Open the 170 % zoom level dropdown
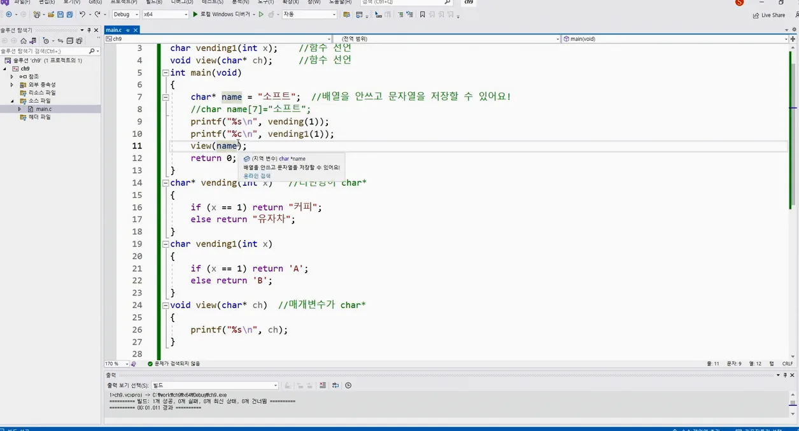Screen dimensions: 799x431 coord(117,364)
